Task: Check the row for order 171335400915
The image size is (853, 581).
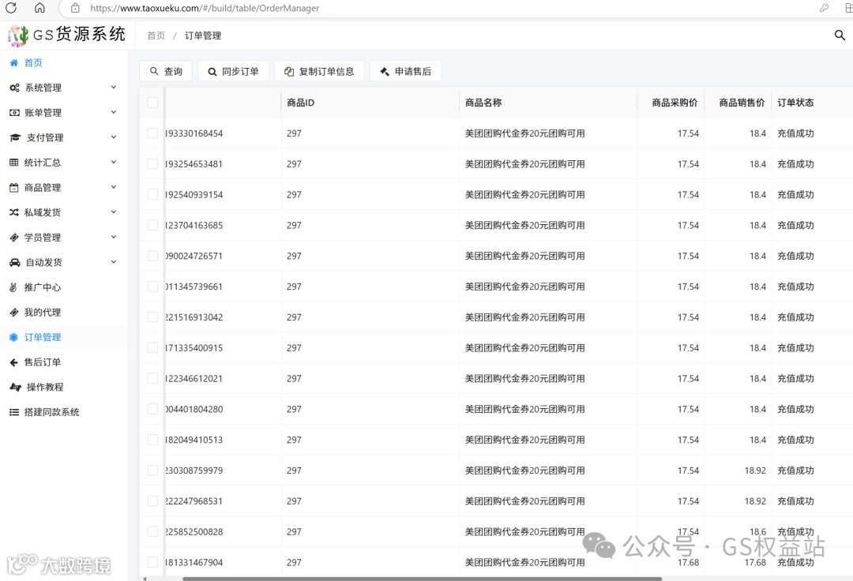Action: pyautogui.click(x=153, y=348)
